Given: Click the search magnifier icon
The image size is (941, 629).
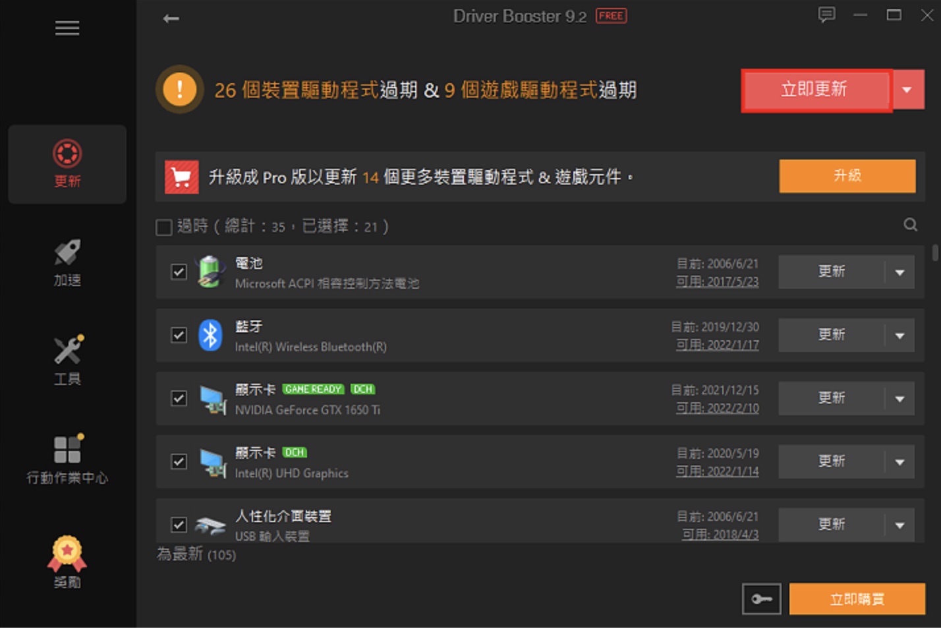Looking at the screenshot, I should pyautogui.click(x=910, y=225).
